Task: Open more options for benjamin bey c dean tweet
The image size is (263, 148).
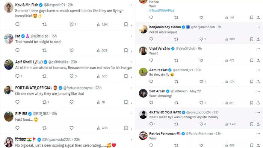Action: pos(258,27)
